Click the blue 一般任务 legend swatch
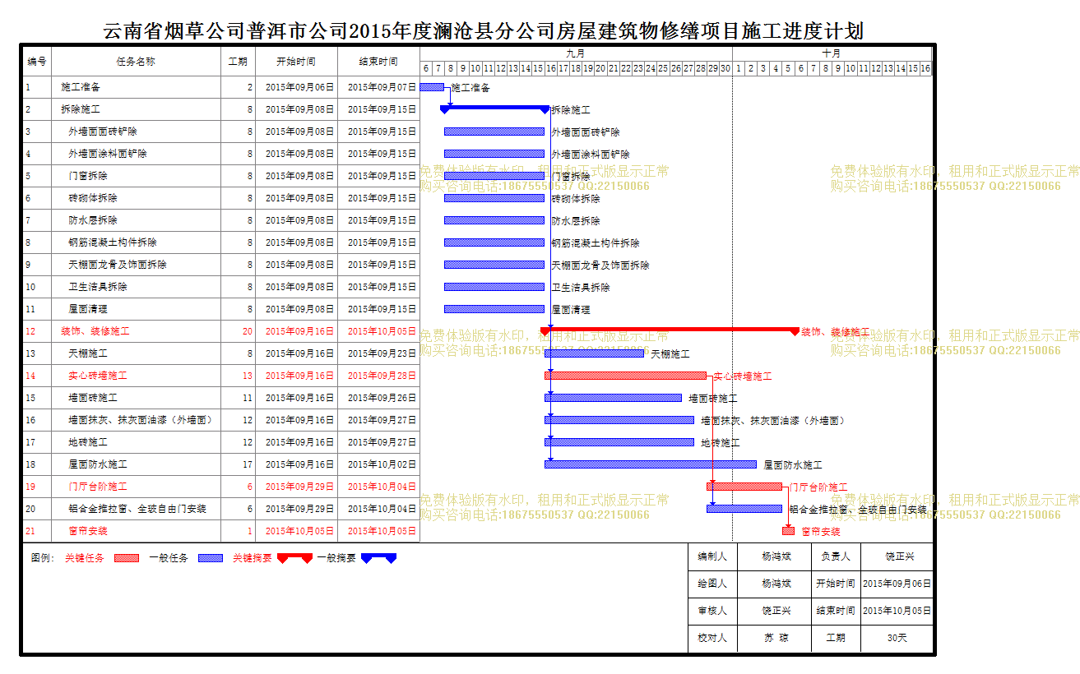The width and height of the screenshot is (1080, 674). [x=211, y=558]
